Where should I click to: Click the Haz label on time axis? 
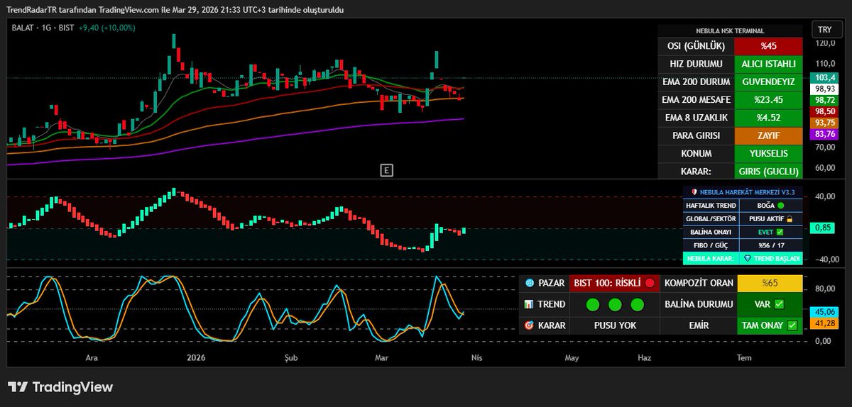click(x=644, y=357)
